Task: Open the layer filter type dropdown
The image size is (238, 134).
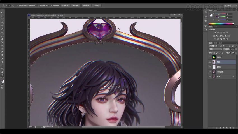Action: pos(213,46)
